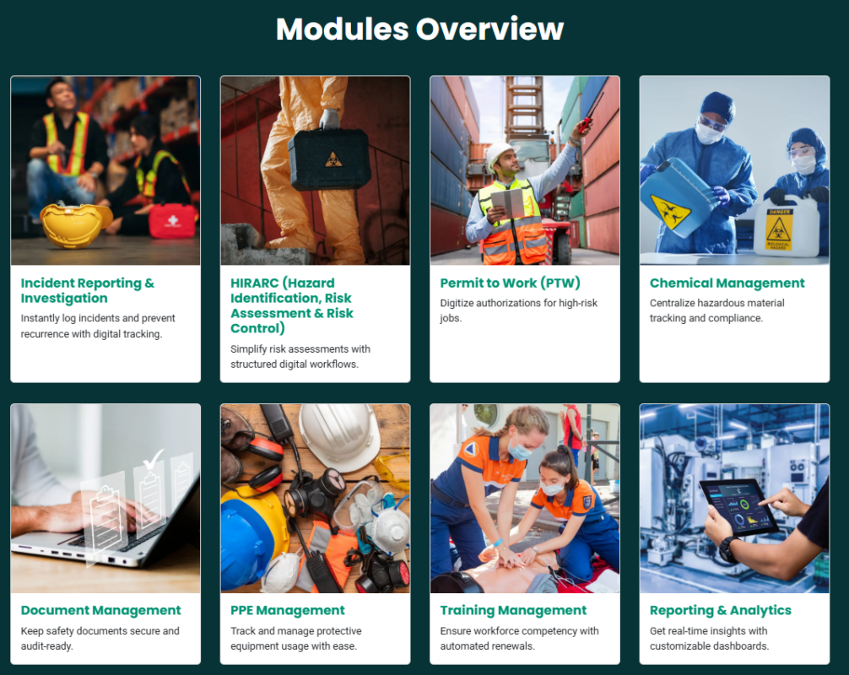This screenshot has height=675, width=849.
Task: Click the Chemical Management lab photo
Action: click(x=733, y=170)
